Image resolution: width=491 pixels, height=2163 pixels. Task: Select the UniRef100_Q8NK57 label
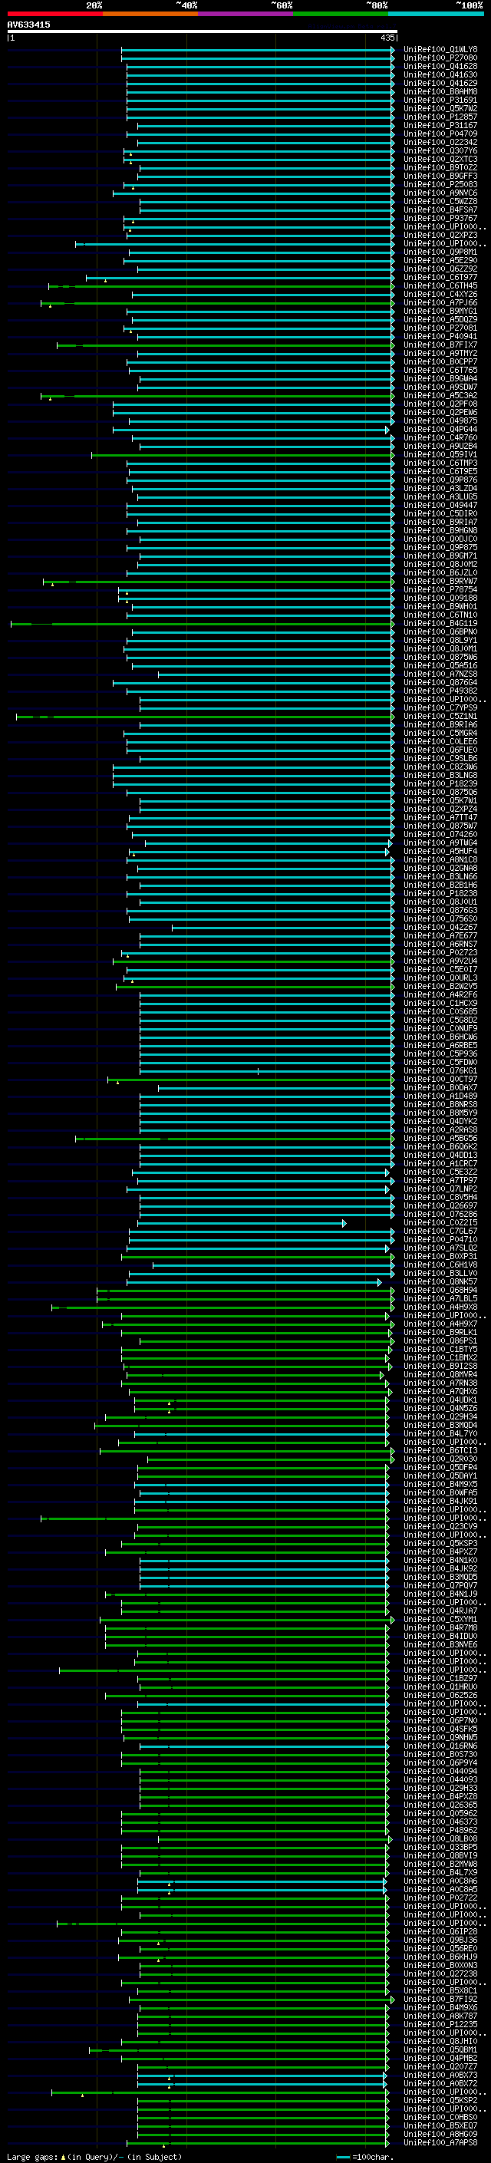point(440,1282)
